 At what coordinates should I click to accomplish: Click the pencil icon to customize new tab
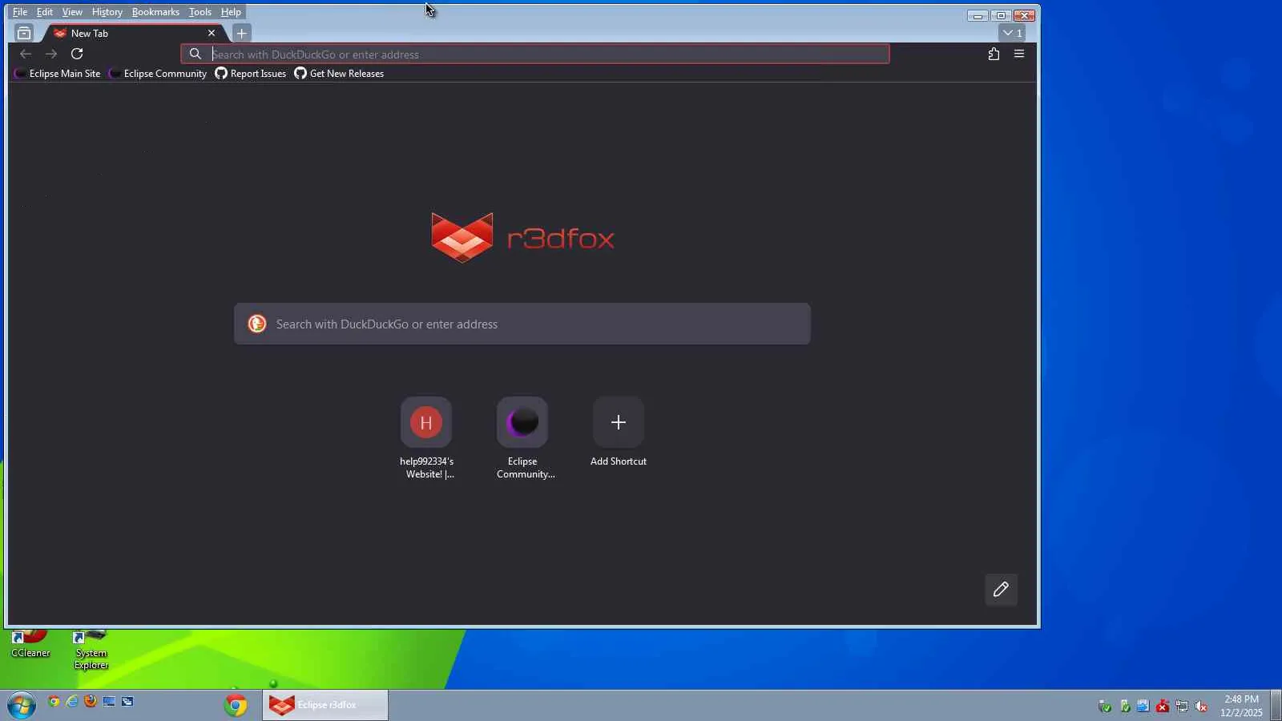pos(1001,590)
